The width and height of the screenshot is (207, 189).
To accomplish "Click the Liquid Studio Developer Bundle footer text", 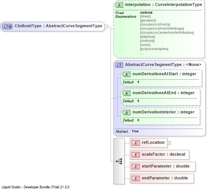I will (35, 187).
